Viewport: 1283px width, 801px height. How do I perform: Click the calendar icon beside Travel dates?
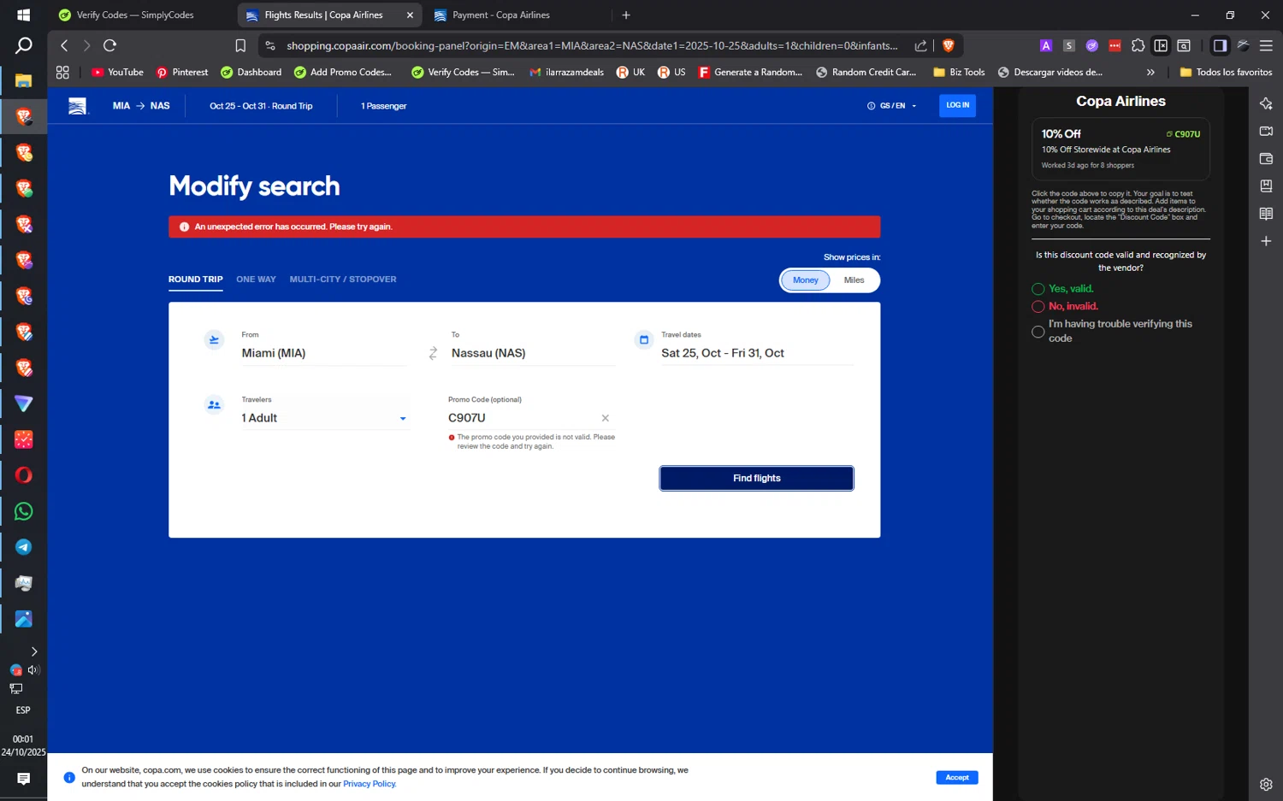(x=644, y=339)
